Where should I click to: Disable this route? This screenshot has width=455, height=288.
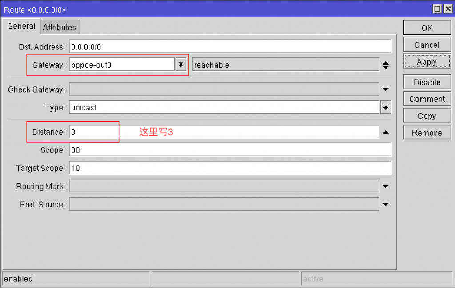coord(427,82)
